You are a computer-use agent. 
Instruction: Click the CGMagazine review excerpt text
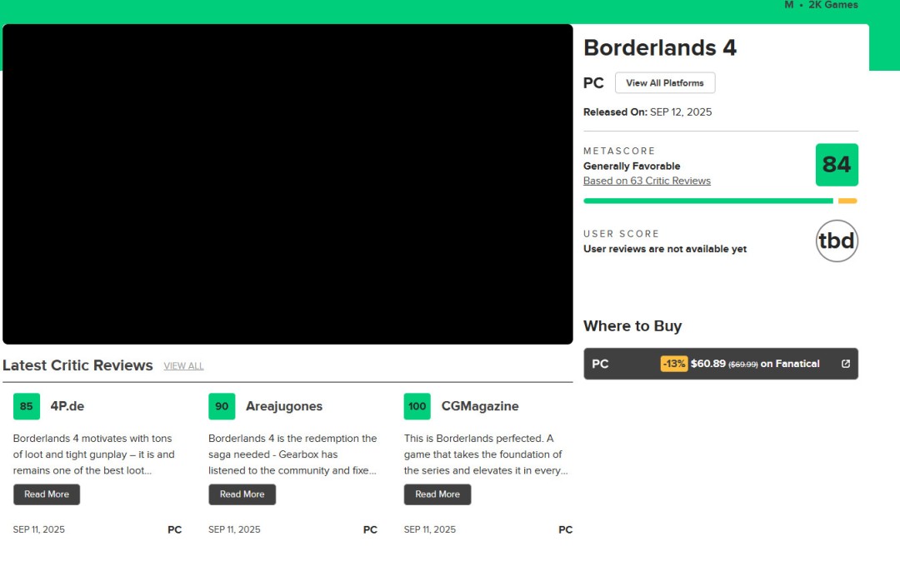click(486, 454)
